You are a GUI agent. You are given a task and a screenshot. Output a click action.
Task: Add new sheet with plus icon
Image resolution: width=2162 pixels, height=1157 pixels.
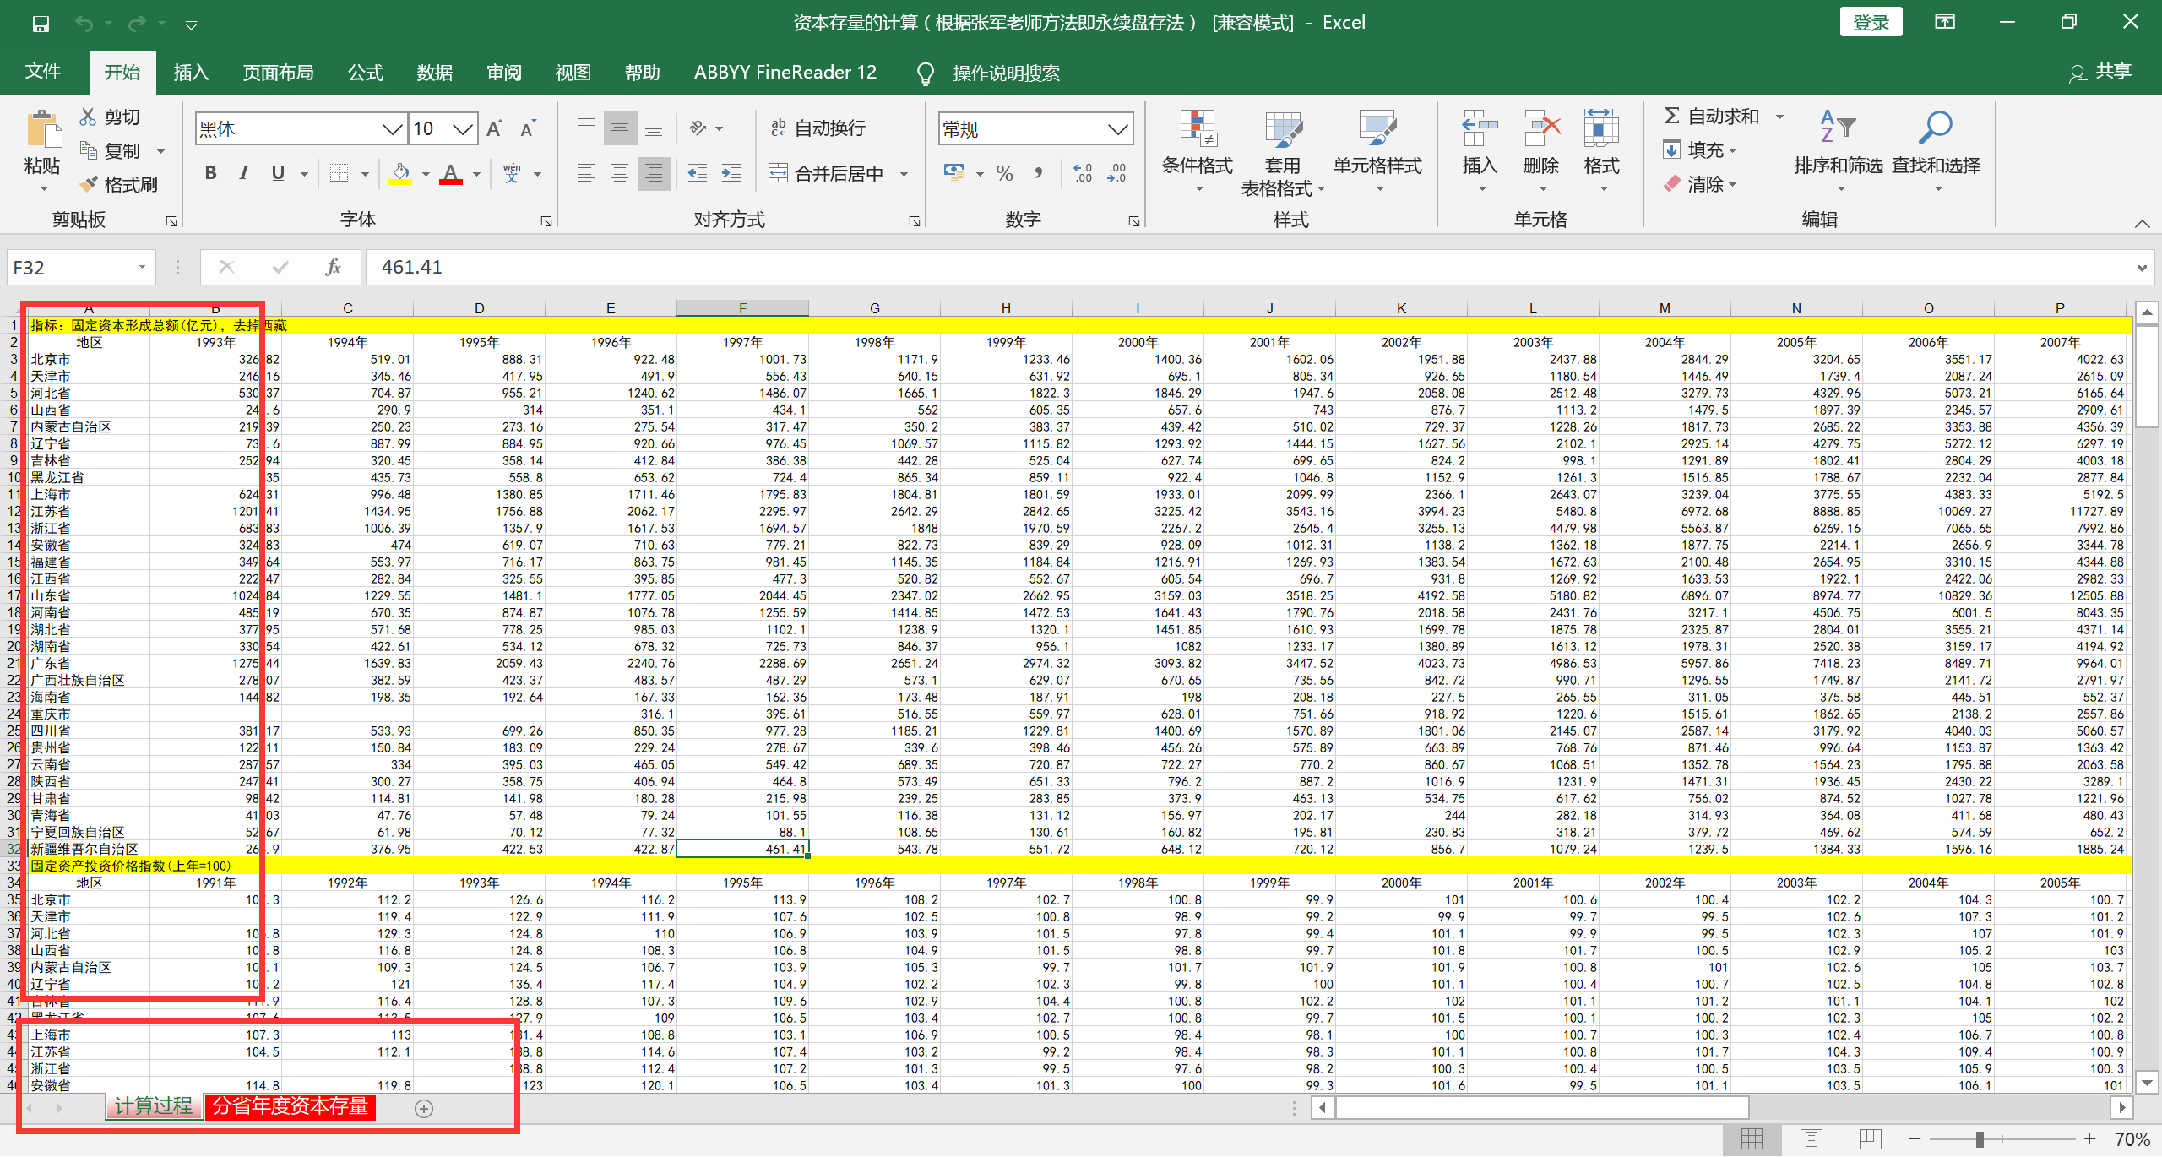424,1109
